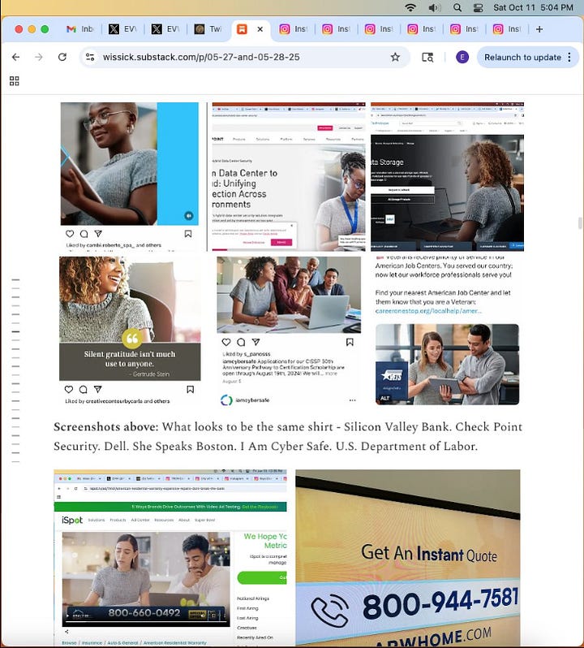
Task: Click the iSpot video phone number 800-660-0492
Action: click(x=144, y=612)
